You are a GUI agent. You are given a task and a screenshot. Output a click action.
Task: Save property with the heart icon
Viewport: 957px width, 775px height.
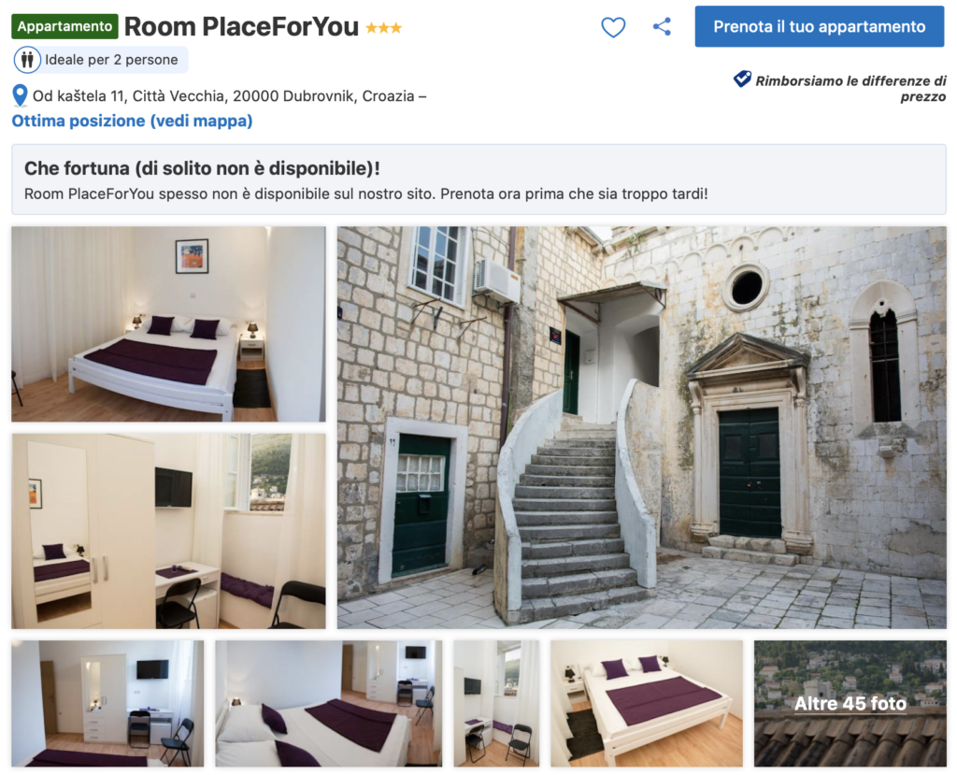click(613, 27)
